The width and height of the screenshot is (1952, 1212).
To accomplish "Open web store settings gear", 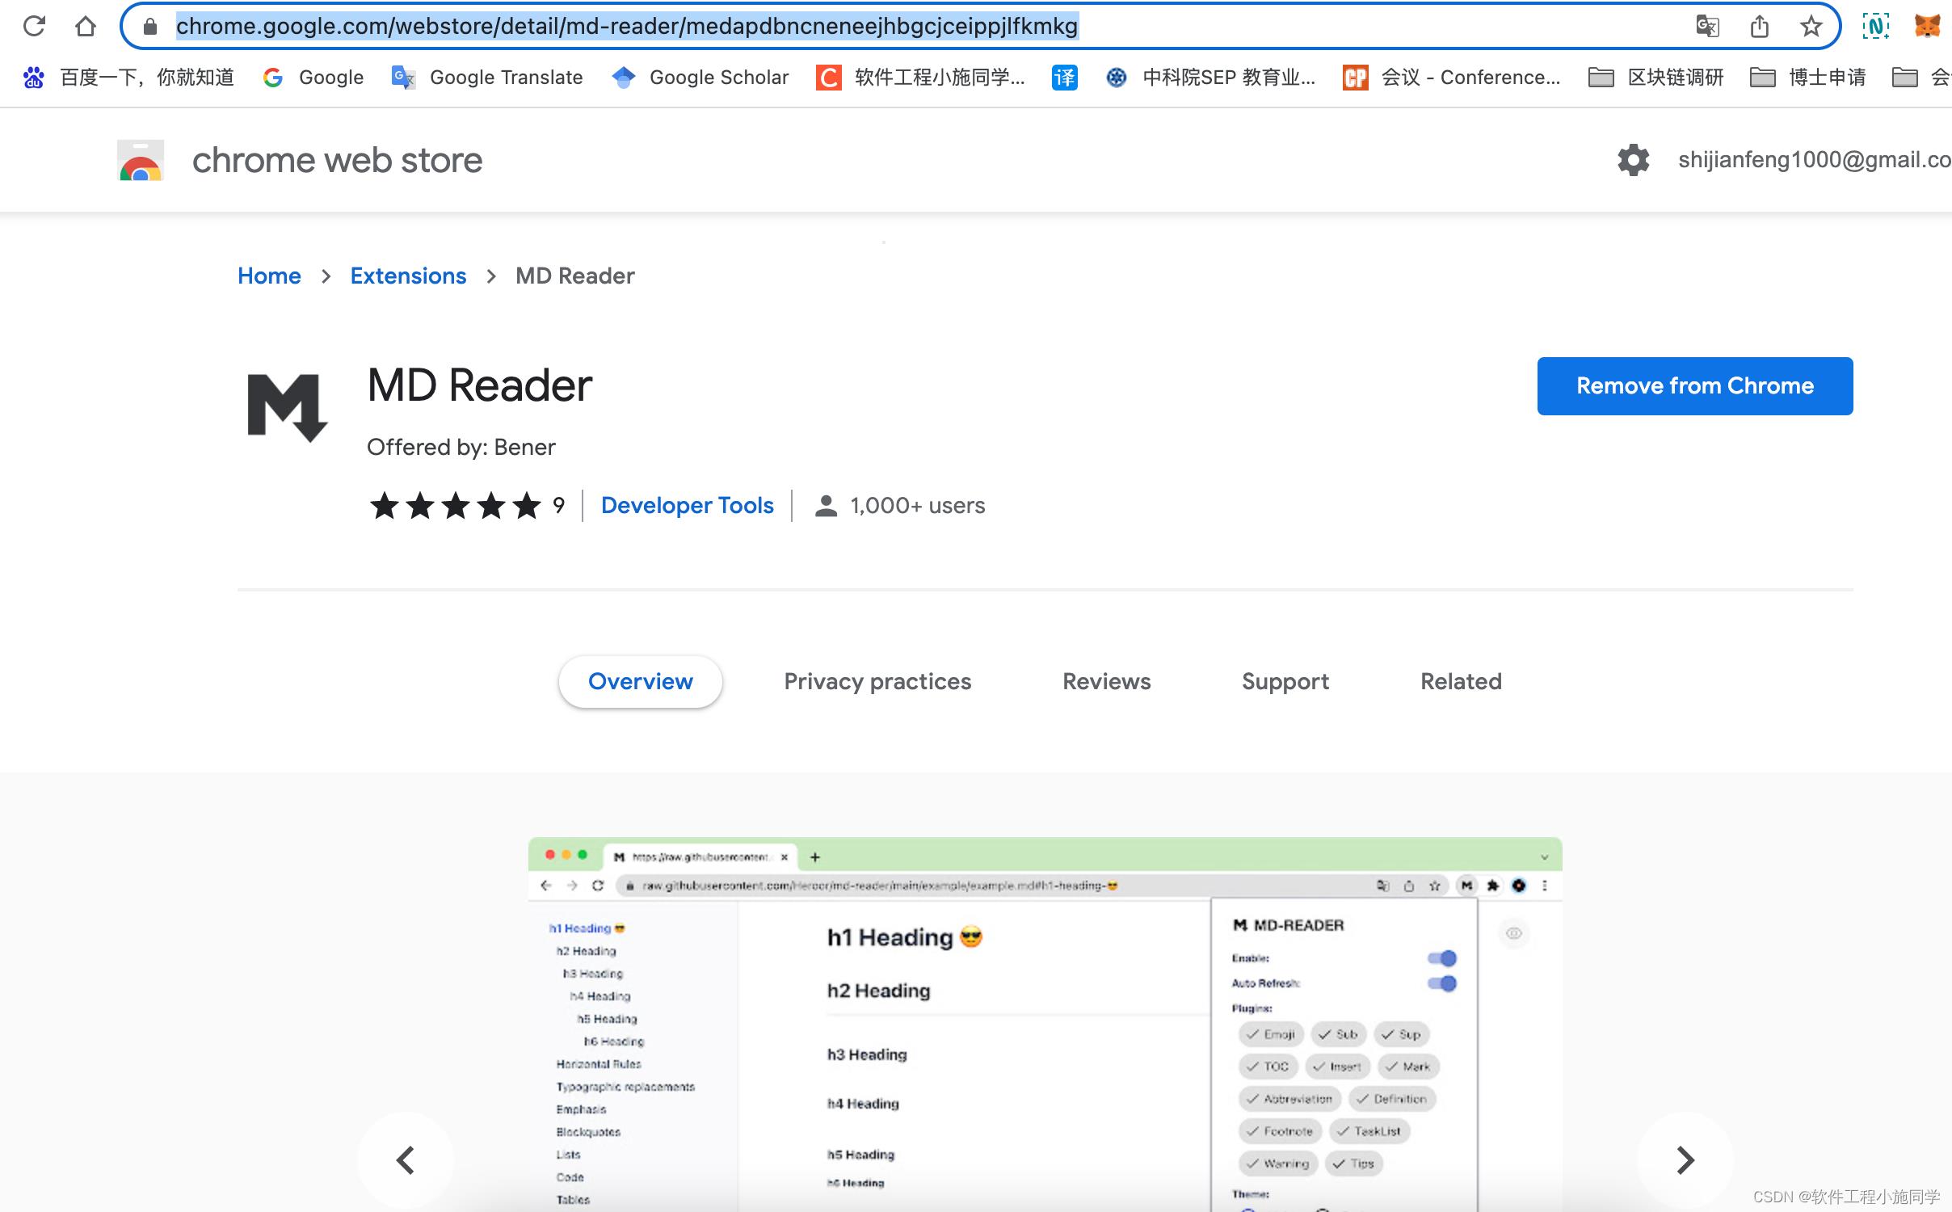I will pyautogui.click(x=1634, y=160).
